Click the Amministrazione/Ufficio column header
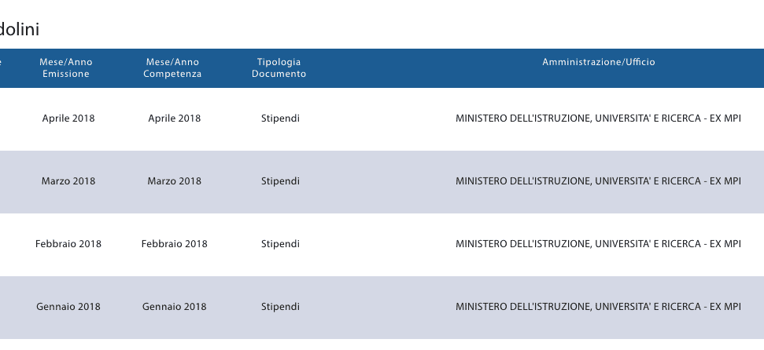Viewport: 764px width, 350px height. pyautogui.click(x=598, y=62)
